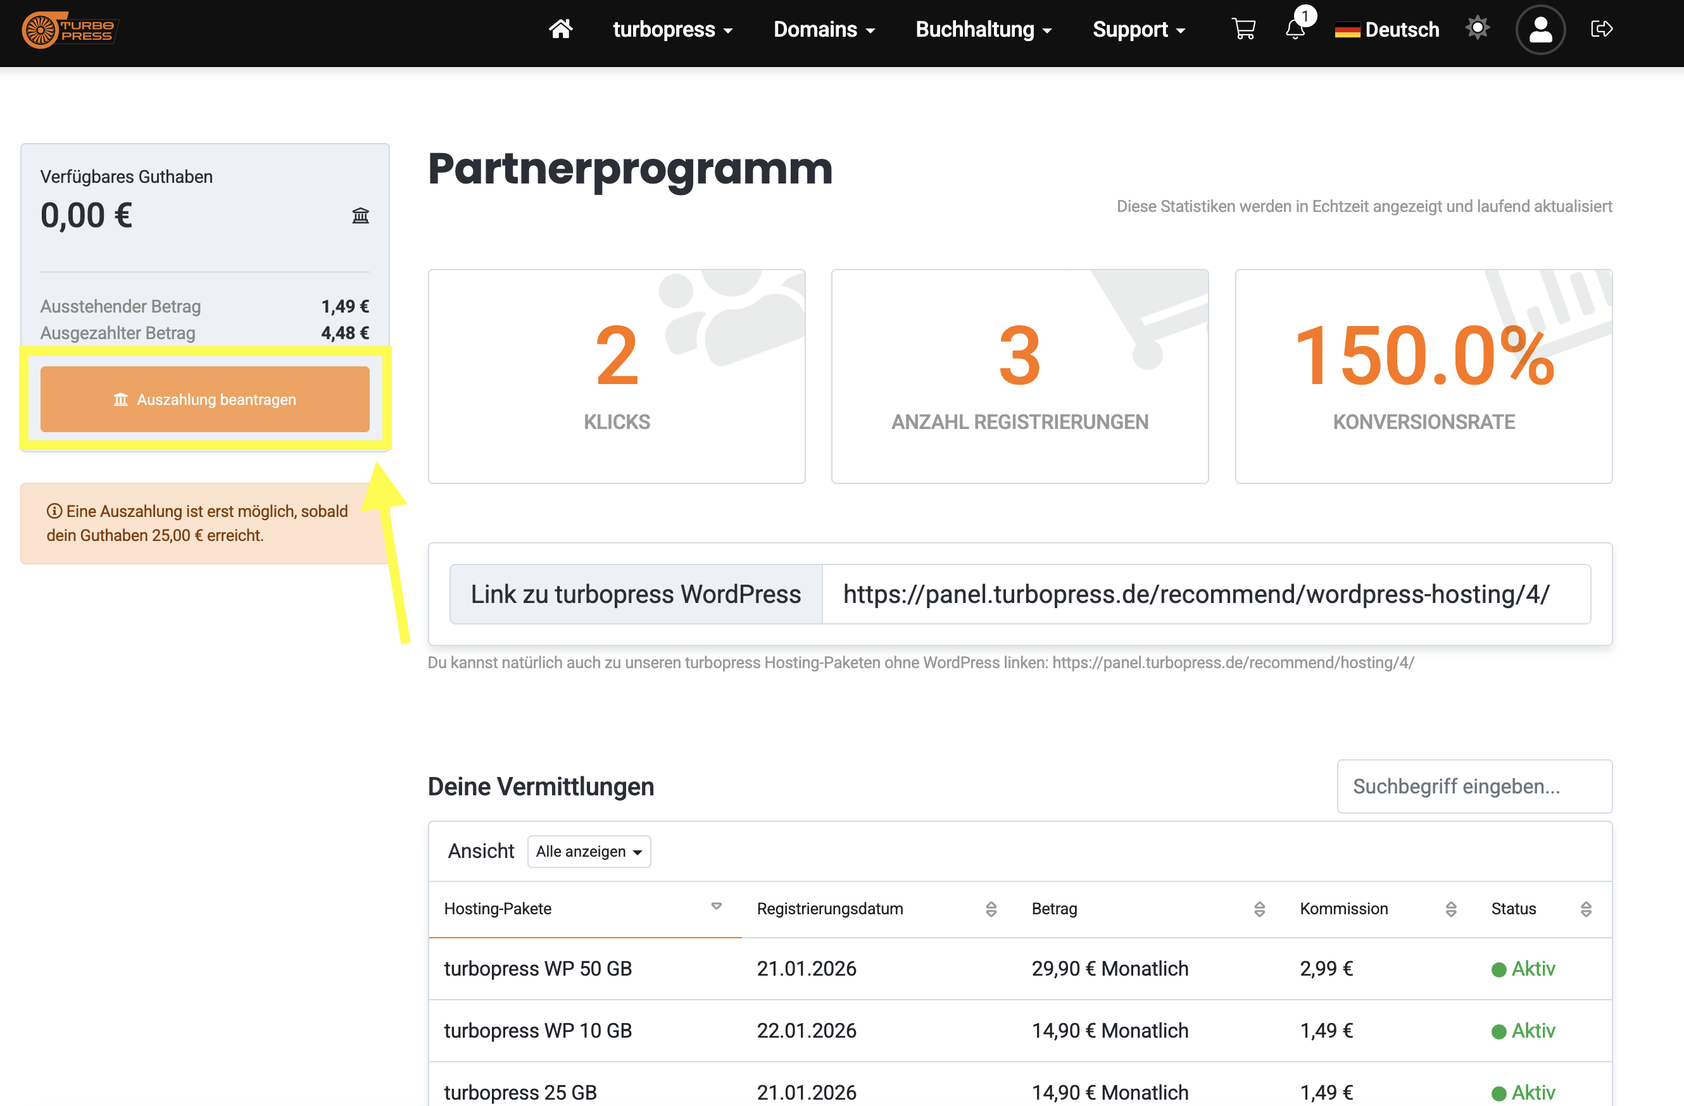Open the Buchhaltung dropdown menu
This screenshot has width=1684, height=1106.
983,30
